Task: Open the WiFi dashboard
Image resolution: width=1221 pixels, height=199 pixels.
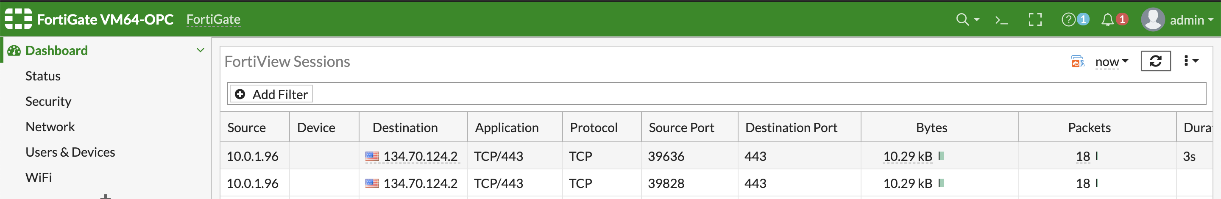Action: [x=39, y=178]
